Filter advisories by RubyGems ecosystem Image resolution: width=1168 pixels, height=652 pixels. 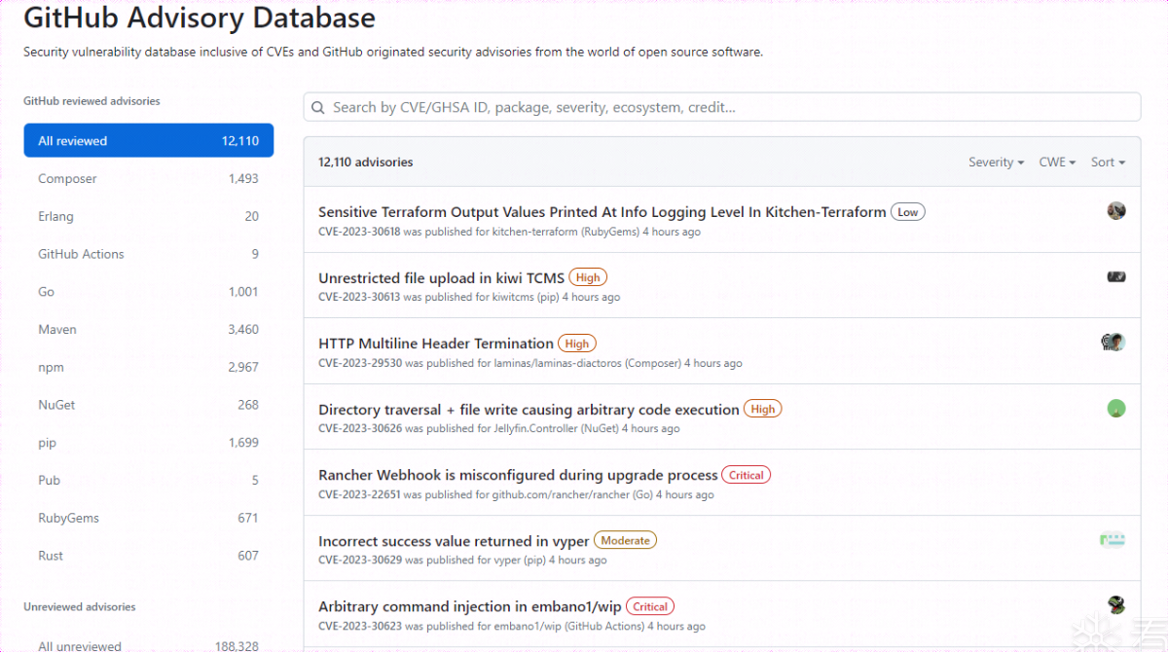point(149,519)
